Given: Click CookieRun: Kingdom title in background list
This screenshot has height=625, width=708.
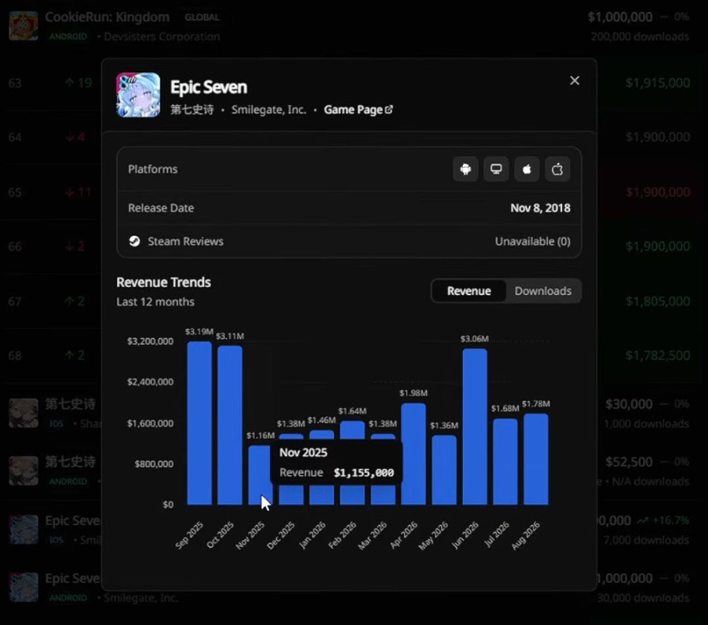Looking at the screenshot, I should tap(107, 17).
